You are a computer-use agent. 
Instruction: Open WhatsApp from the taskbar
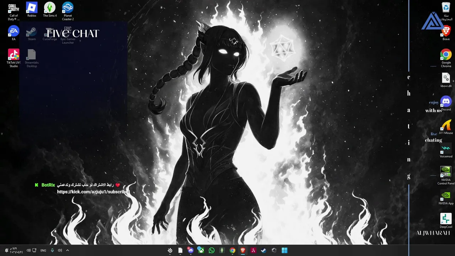pos(212,250)
